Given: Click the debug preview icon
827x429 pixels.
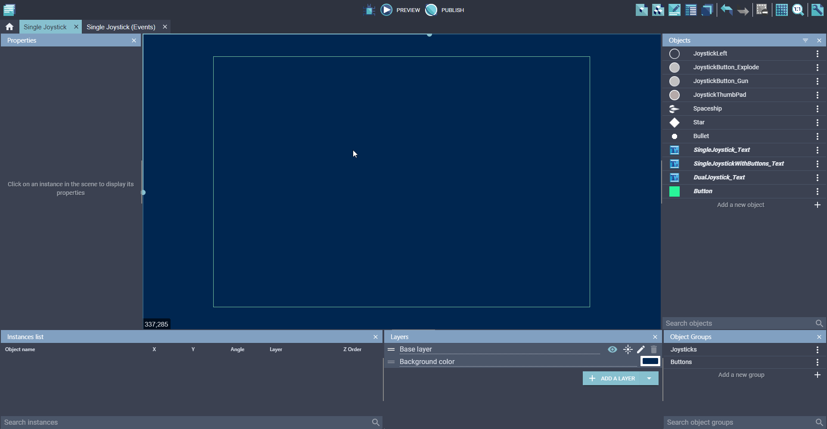Looking at the screenshot, I should [x=369, y=10].
